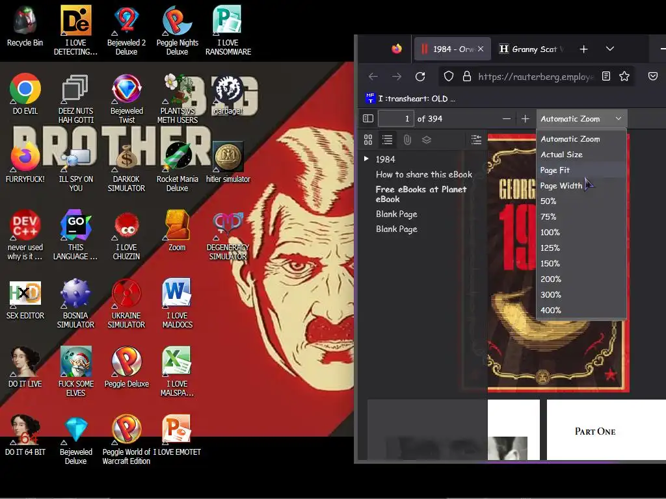Set zoom to 300%
The height and width of the screenshot is (499, 666).
point(581,294)
